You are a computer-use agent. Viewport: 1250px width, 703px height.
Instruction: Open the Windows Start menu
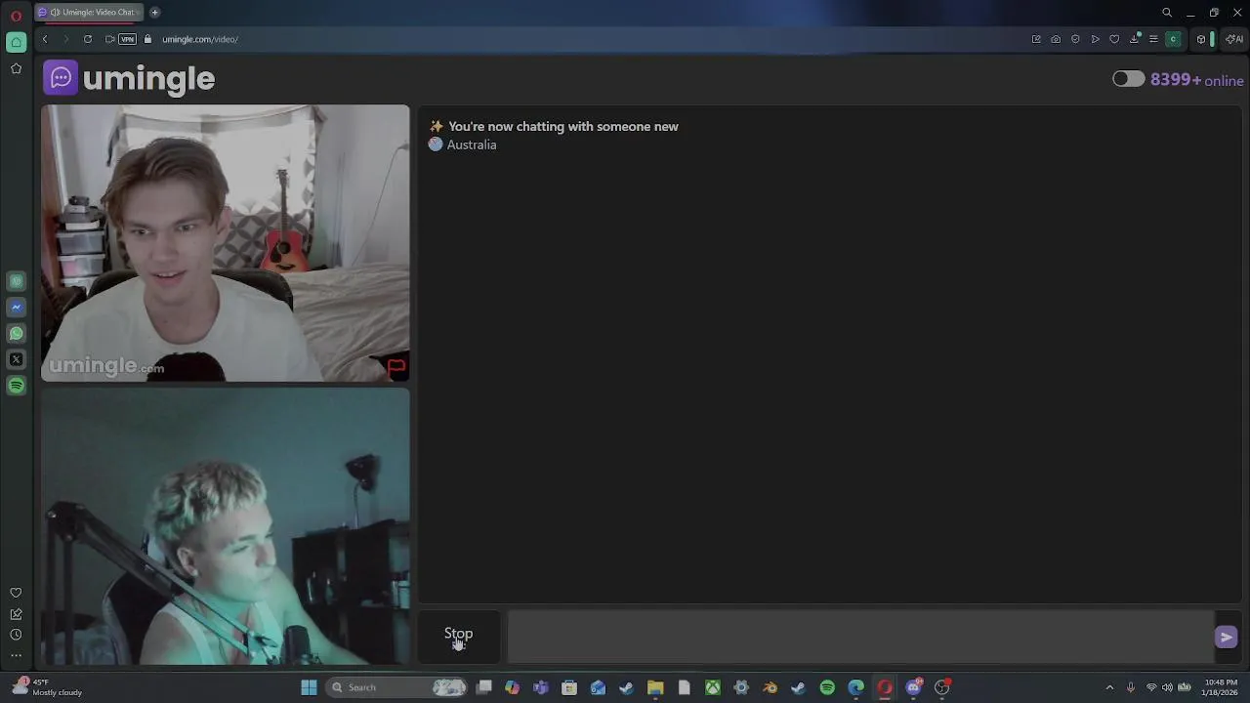309,687
